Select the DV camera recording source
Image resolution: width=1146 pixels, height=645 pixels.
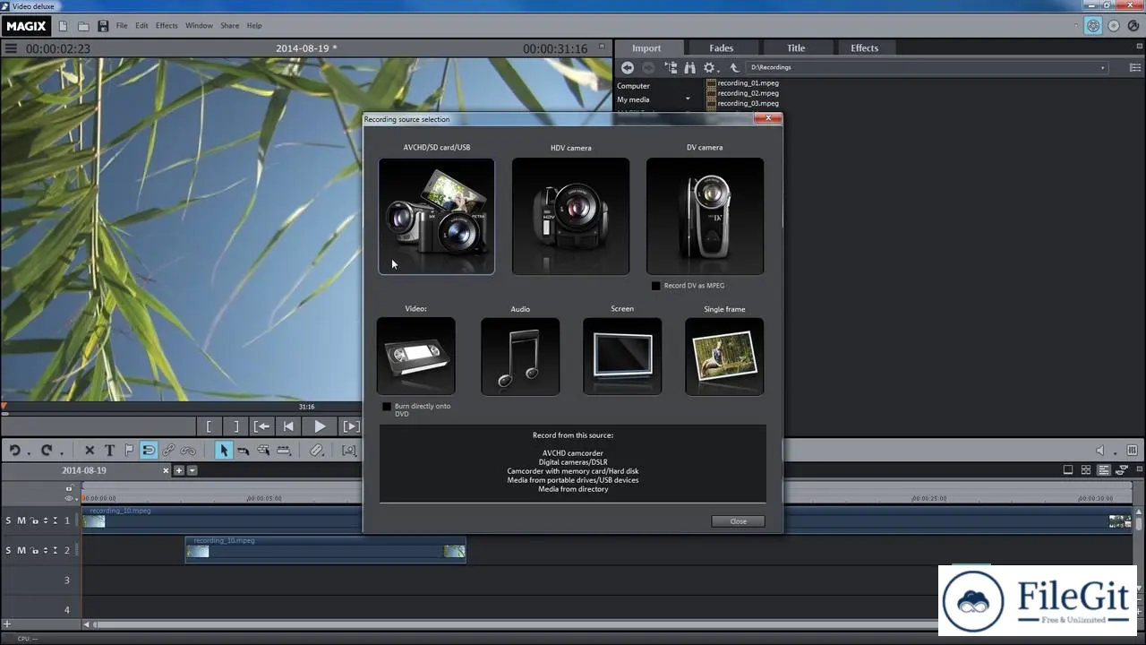(x=705, y=216)
